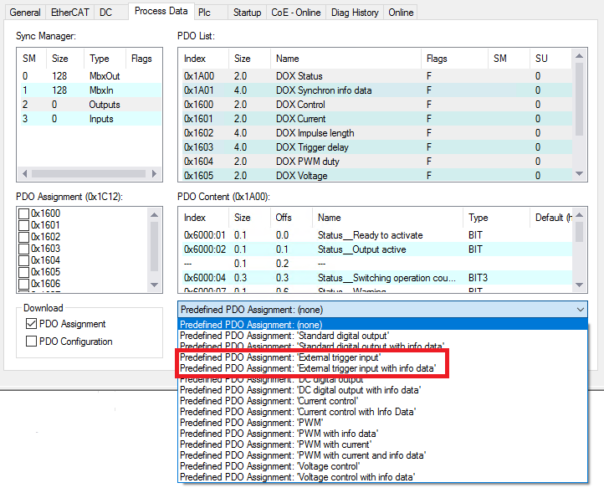Choose 'Current control' assignment option
This screenshot has height=488, width=604.
coord(382,401)
